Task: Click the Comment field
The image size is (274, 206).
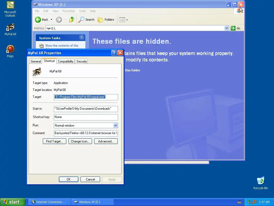Action: 86,133
